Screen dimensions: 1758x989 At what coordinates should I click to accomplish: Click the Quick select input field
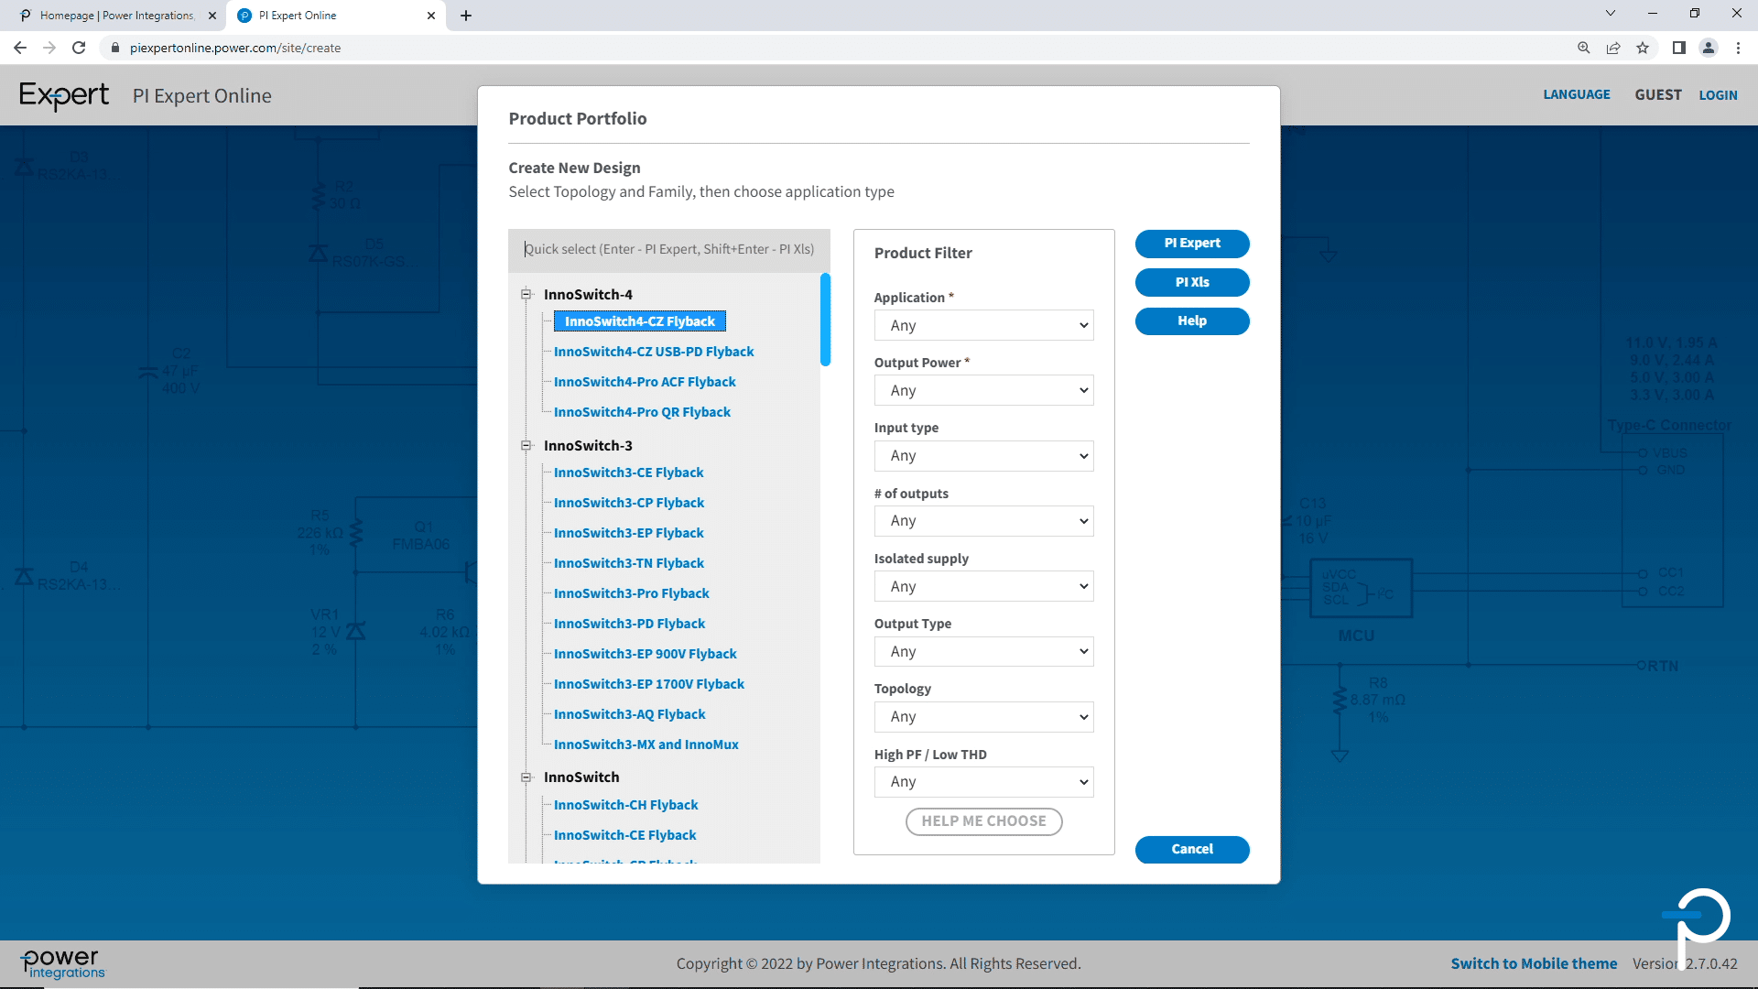pos(668,249)
